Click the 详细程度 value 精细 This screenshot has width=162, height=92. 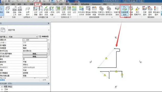pyautogui.click(x=35, y=48)
